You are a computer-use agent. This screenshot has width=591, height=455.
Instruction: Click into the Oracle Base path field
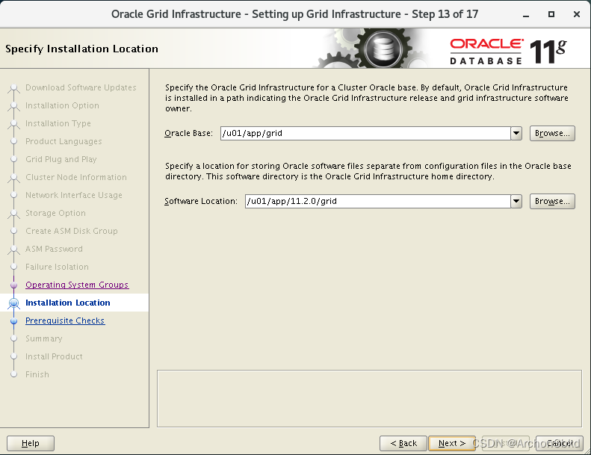pos(365,134)
